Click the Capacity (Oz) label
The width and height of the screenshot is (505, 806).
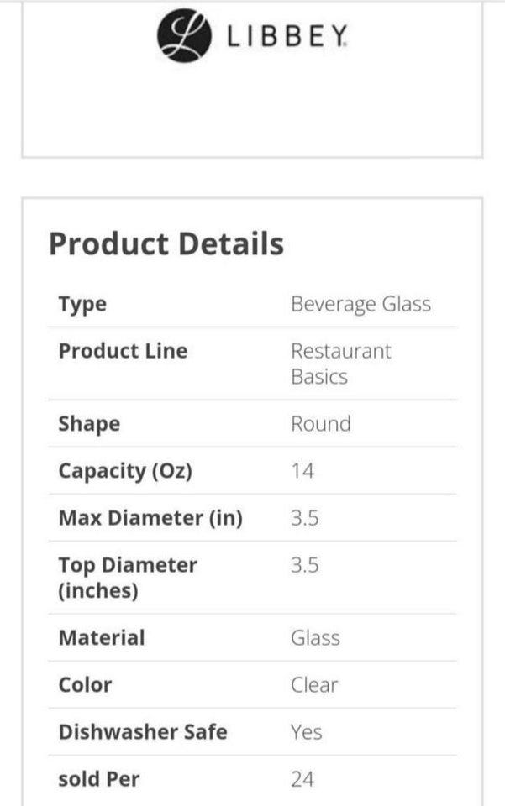pos(125,471)
